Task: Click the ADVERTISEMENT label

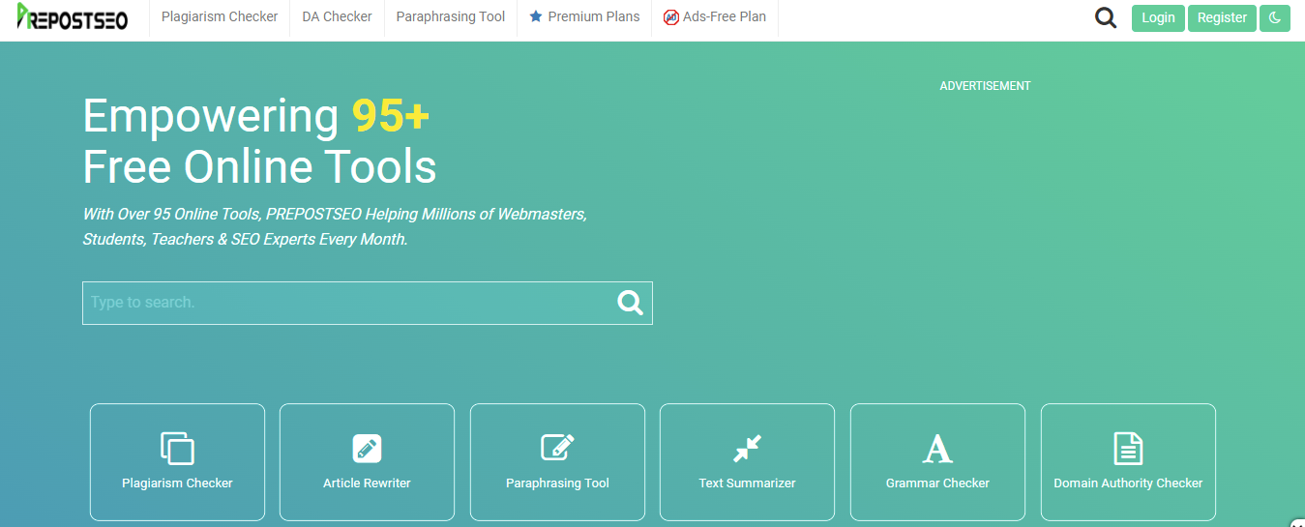Action: pos(985,86)
